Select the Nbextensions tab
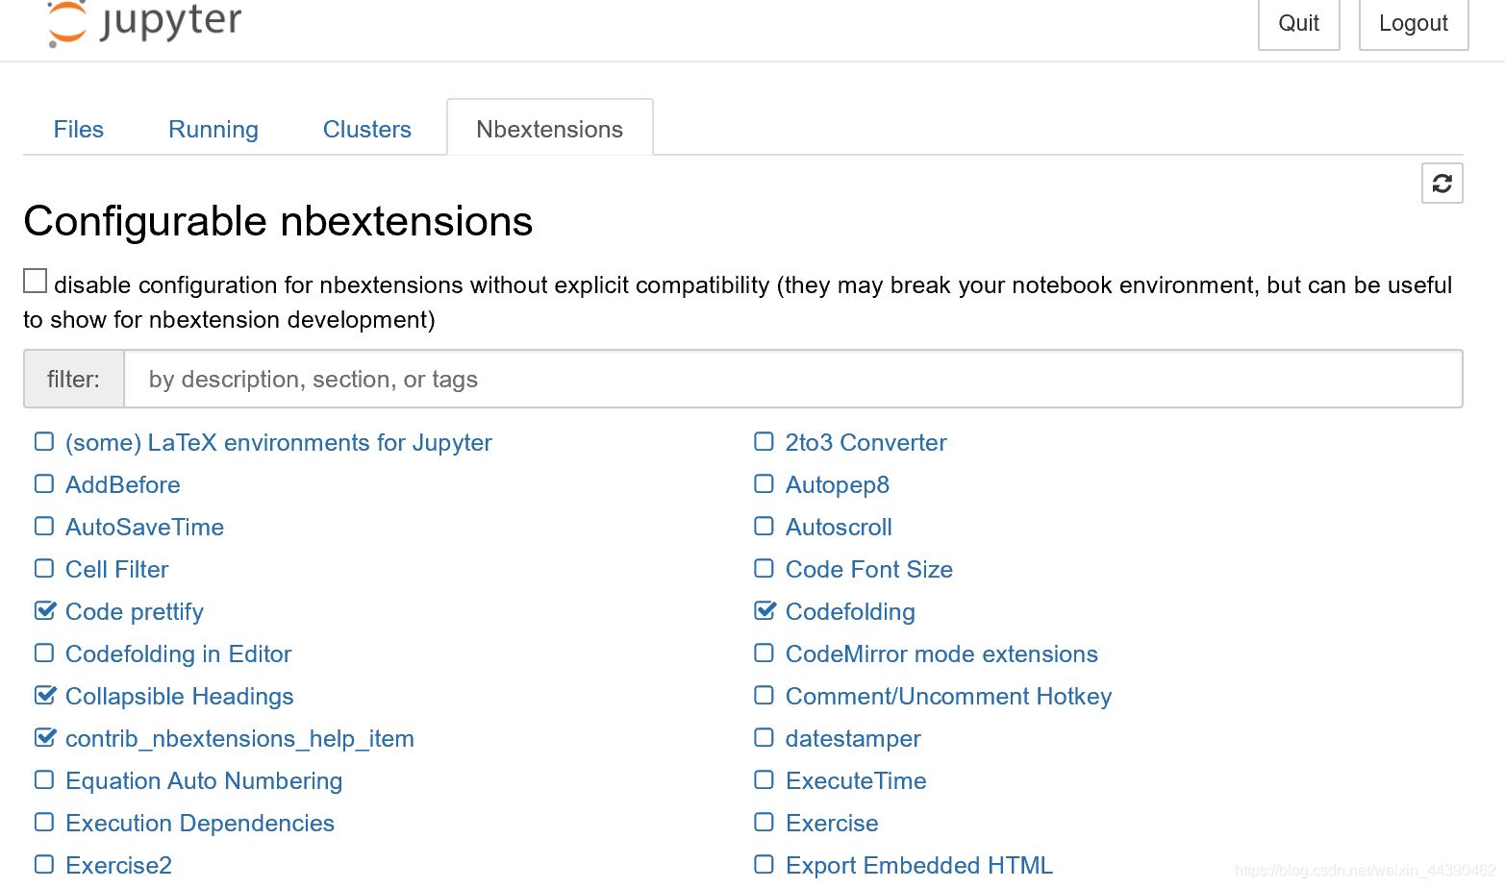 click(550, 130)
